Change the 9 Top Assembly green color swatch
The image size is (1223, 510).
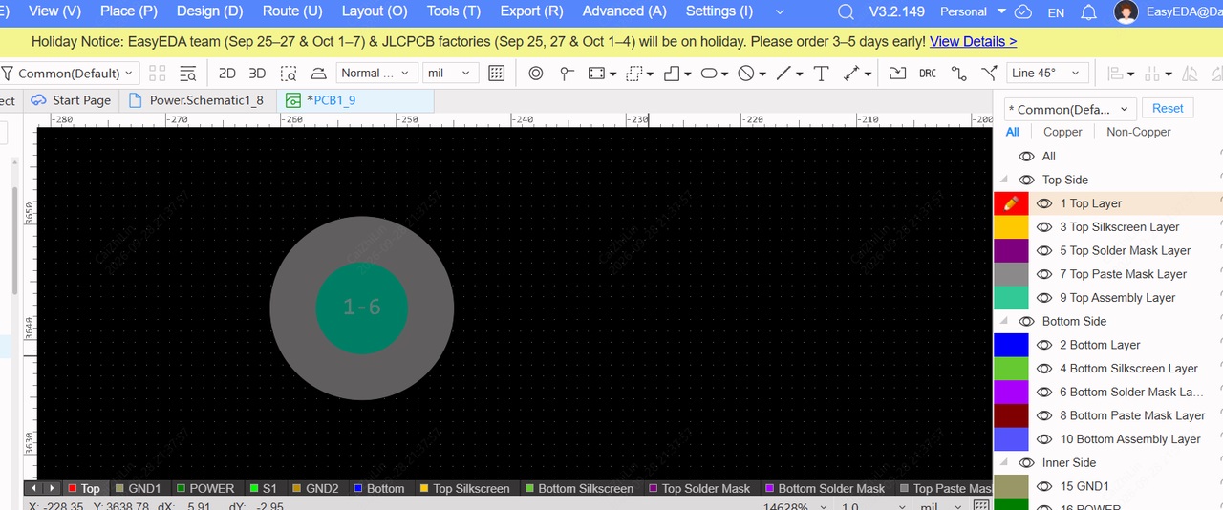[x=1011, y=298]
